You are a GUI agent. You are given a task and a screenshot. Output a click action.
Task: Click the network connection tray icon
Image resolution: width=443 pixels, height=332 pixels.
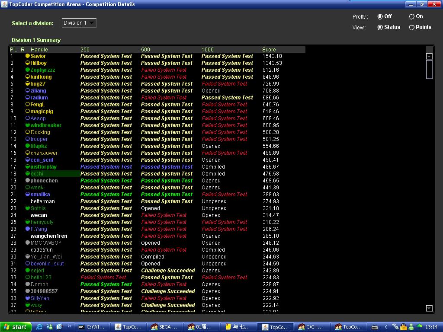pos(395,327)
